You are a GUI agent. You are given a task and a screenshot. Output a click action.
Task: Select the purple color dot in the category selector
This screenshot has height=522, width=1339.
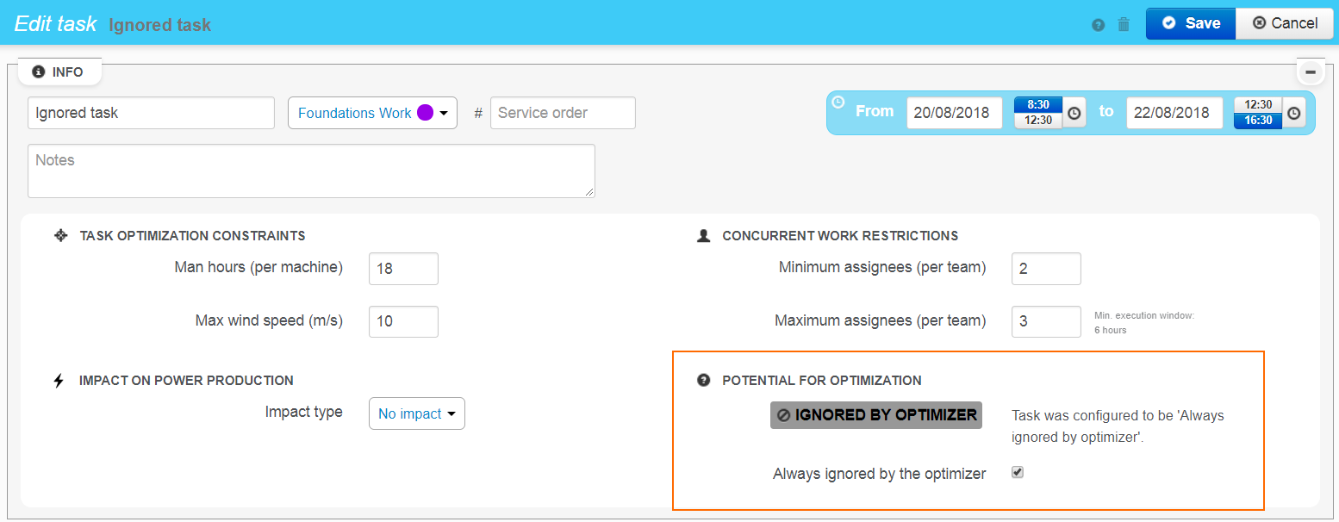(425, 113)
